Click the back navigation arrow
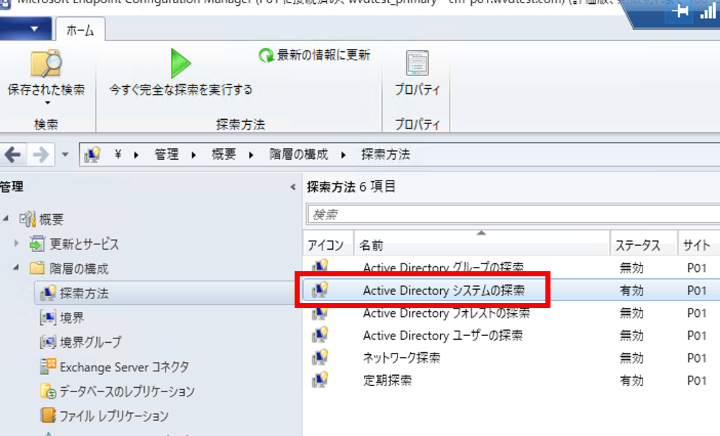The image size is (720, 436). point(13,155)
